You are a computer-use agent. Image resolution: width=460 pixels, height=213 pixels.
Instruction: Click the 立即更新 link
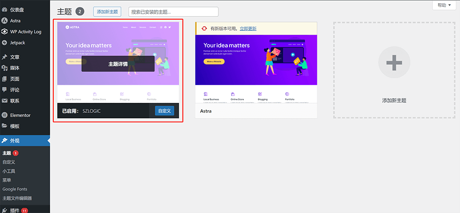coord(248,28)
